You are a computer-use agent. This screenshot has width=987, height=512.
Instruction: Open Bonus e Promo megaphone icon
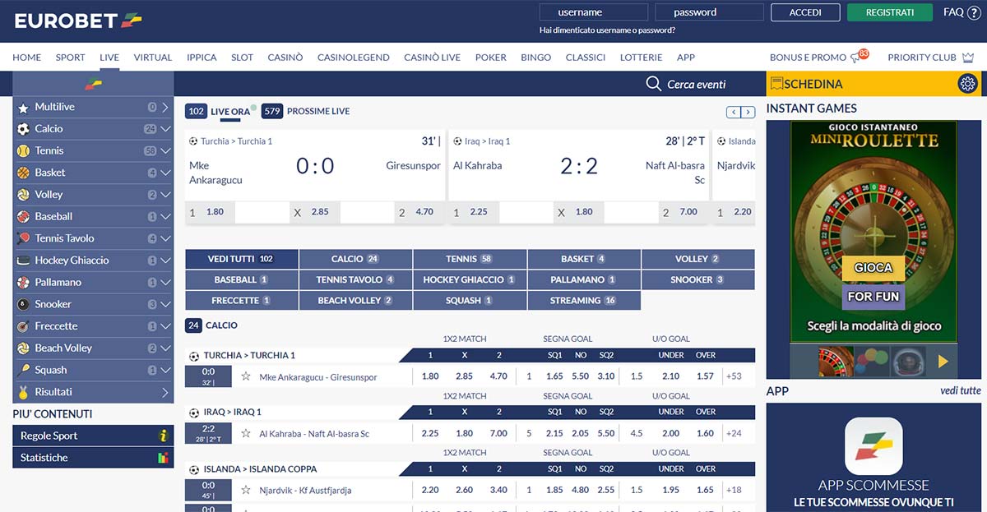857,58
